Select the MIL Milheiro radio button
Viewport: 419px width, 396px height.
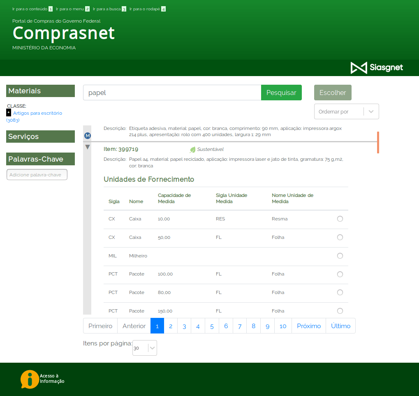[x=340, y=256]
